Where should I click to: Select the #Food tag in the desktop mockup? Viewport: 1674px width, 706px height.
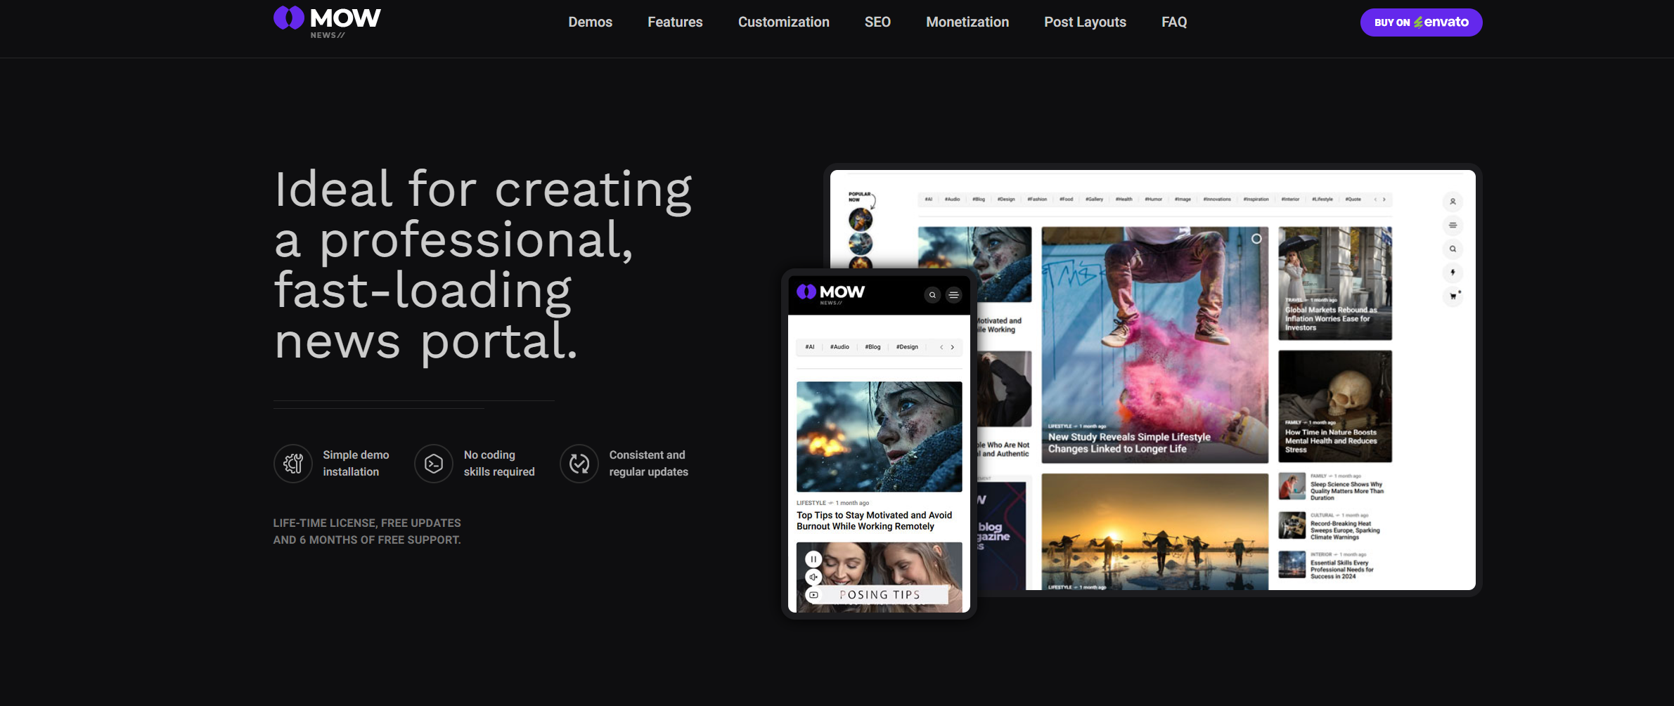pos(1067,200)
